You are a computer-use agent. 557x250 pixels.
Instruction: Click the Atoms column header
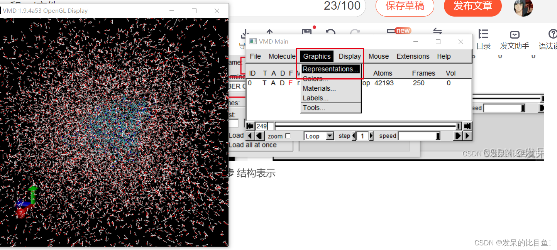pyautogui.click(x=383, y=73)
